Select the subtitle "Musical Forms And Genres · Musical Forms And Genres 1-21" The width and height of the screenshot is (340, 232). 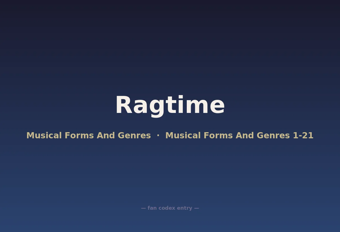click(170, 136)
